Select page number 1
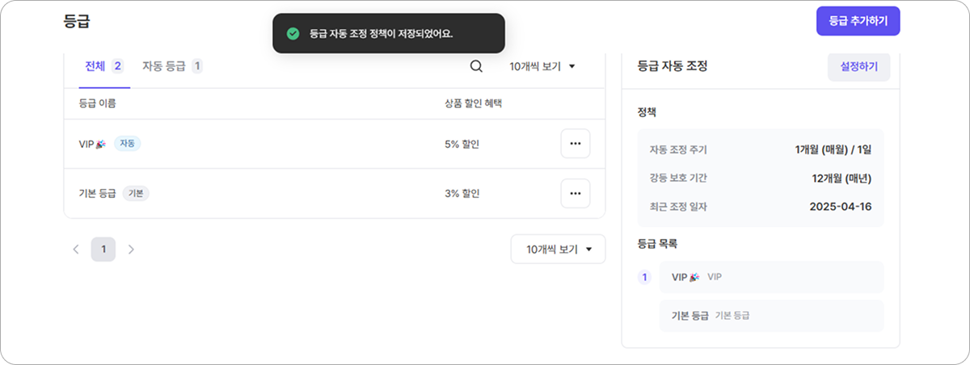This screenshot has height=365, width=970. click(103, 250)
